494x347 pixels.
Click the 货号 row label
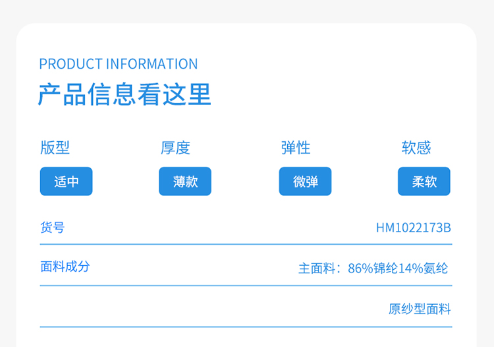click(x=53, y=228)
